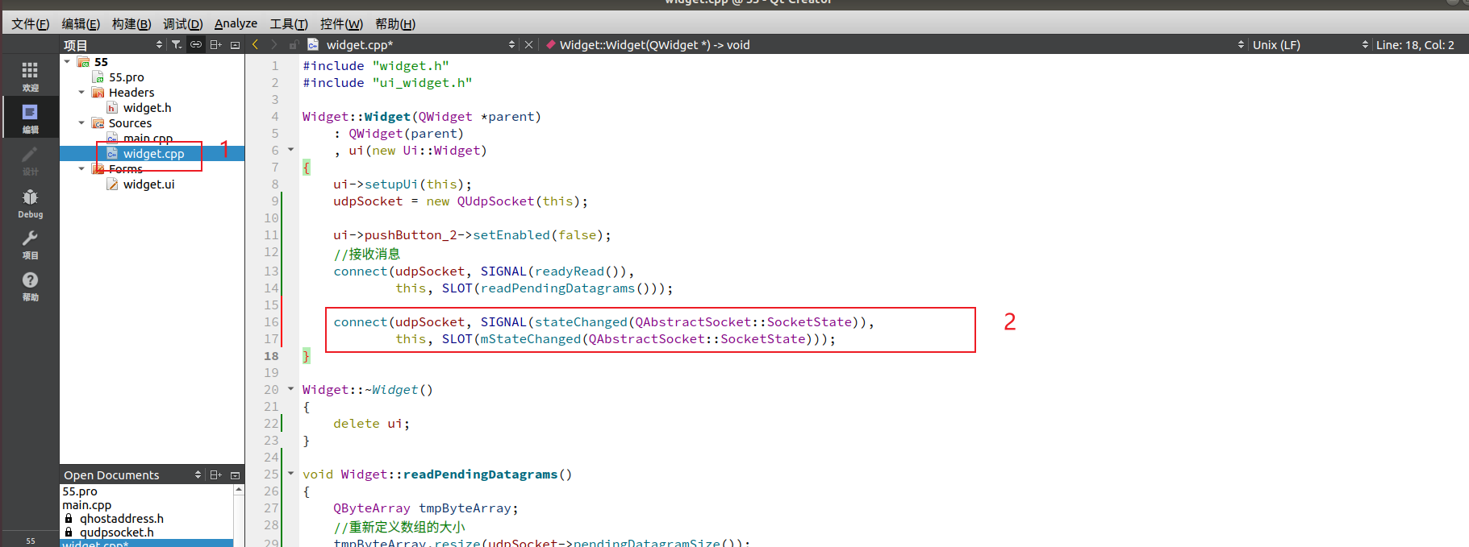
Task: Select main.cpp under Sources
Action: click(148, 139)
